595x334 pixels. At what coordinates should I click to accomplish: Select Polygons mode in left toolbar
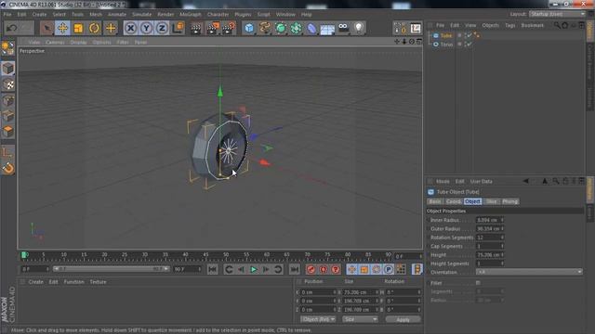8,132
